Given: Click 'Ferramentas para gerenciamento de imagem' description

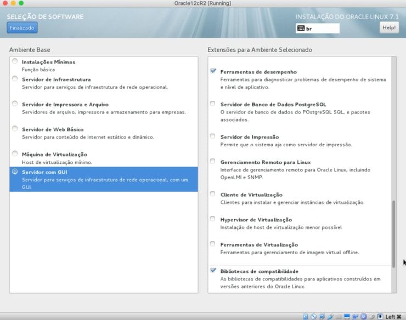Looking at the screenshot, I should (x=290, y=252).
